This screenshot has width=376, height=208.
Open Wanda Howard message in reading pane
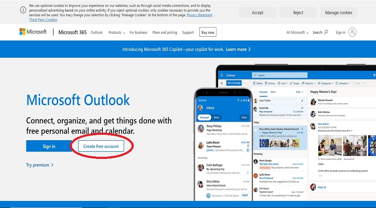tap(342, 102)
